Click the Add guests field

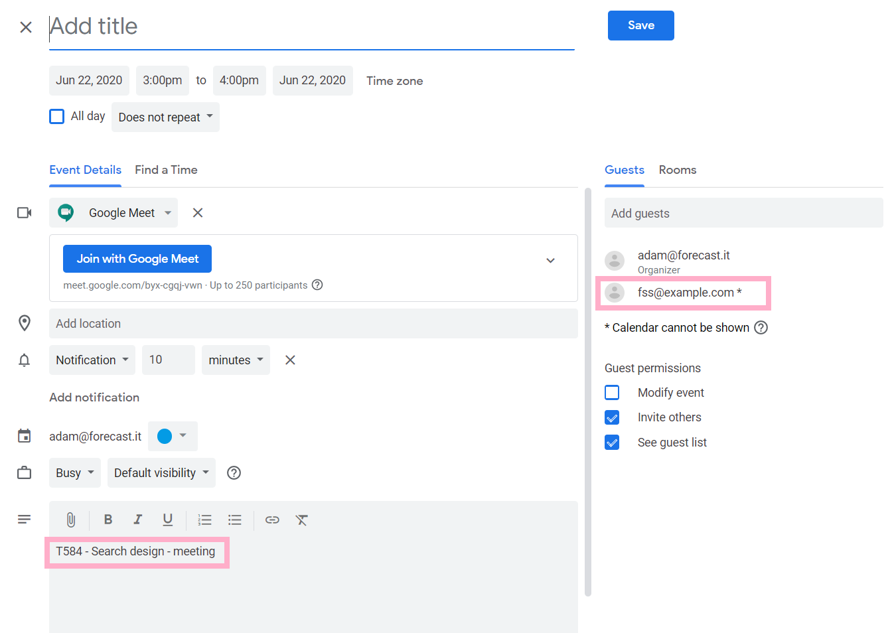(x=744, y=213)
